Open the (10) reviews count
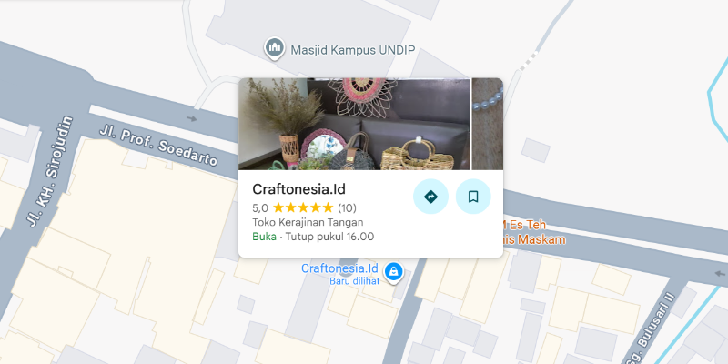Screen dimensions: 728x364 point(348,207)
